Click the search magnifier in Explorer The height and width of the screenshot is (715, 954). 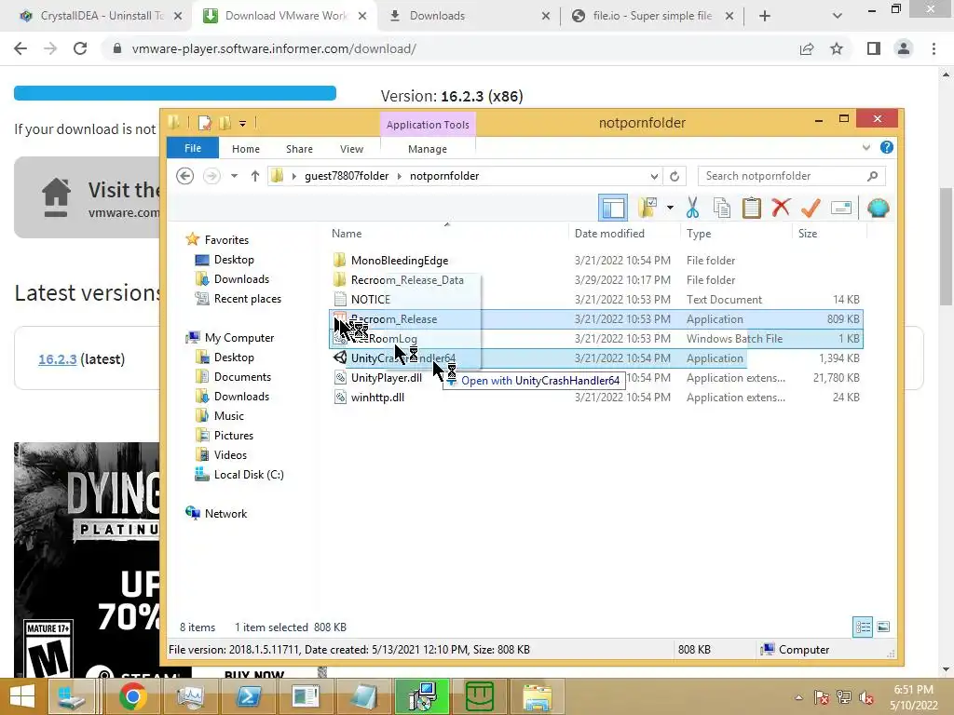point(872,176)
